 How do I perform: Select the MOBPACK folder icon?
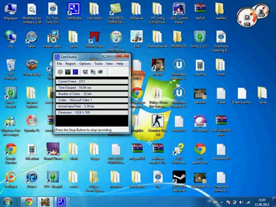(x=179, y=39)
